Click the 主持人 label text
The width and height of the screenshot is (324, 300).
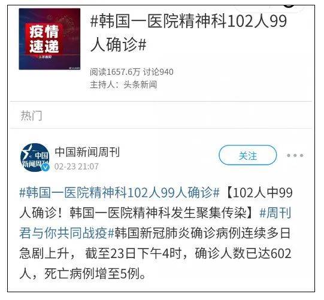102,84
